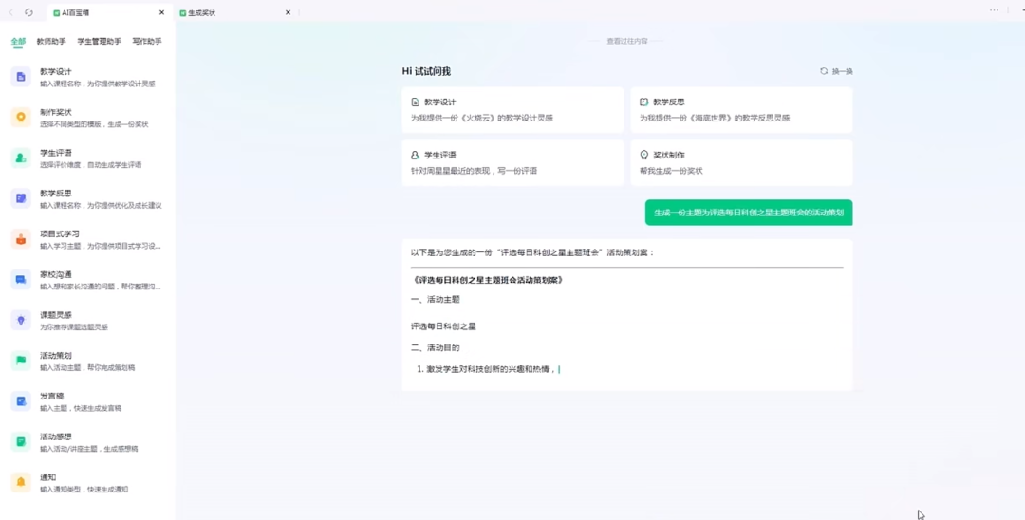Click the 通知 bell icon
The width and height of the screenshot is (1025, 520).
click(20, 483)
